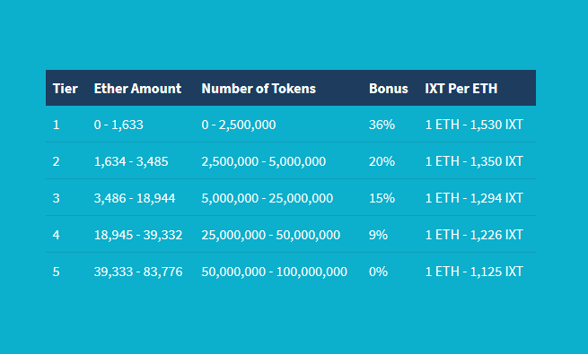The width and height of the screenshot is (588, 354).
Task: Click the 50,000,000 - 100,000,000 tokens cell
Action: [274, 272]
